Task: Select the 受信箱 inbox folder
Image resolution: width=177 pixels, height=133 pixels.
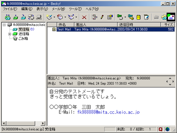Action: point(24,29)
